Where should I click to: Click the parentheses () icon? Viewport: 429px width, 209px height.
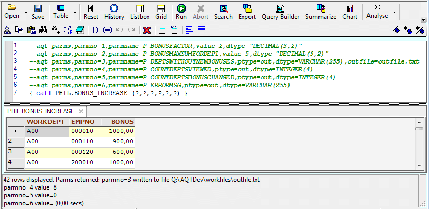[95, 30]
